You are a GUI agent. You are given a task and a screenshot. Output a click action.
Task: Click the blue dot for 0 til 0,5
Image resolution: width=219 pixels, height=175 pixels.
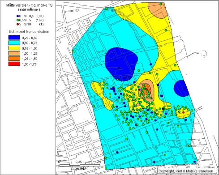18,16
